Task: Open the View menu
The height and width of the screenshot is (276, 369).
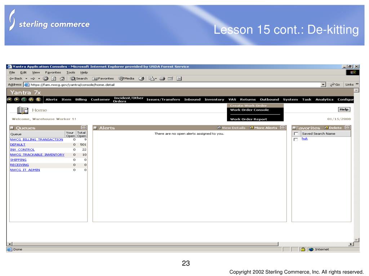Action: pos(36,73)
